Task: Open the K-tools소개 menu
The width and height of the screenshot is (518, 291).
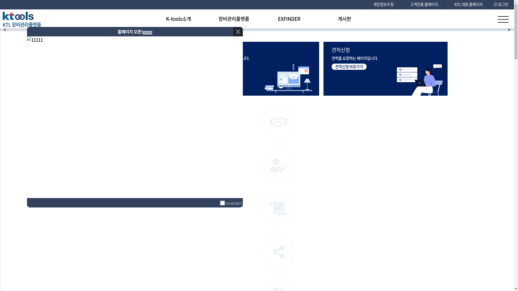Action: (178, 19)
